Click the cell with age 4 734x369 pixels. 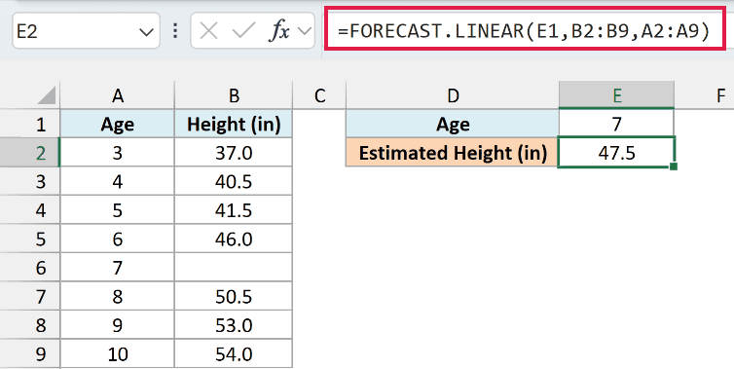tap(118, 181)
